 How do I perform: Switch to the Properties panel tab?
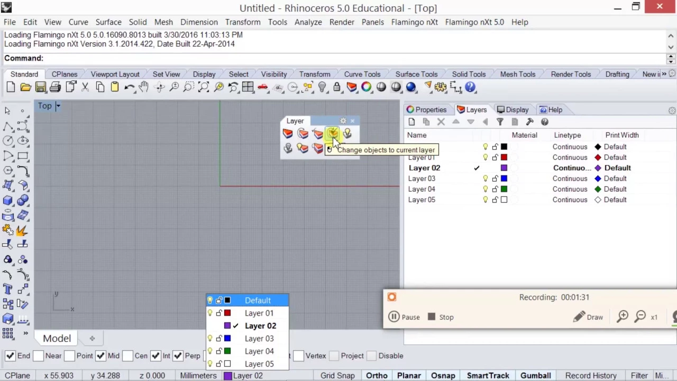pos(427,110)
